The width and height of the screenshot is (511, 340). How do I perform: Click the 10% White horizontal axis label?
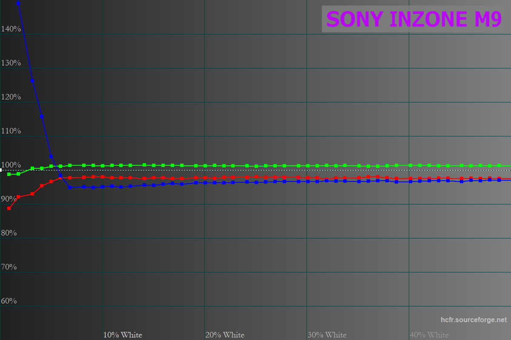pos(123,335)
